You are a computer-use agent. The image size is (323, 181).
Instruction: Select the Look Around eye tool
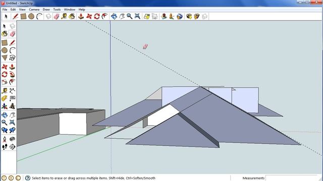point(12,139)
